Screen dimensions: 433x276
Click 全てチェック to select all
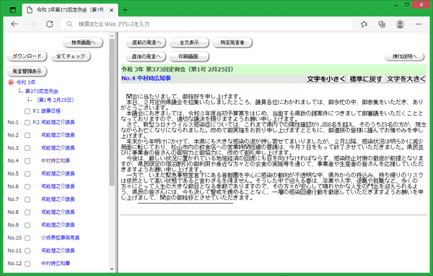71,56
